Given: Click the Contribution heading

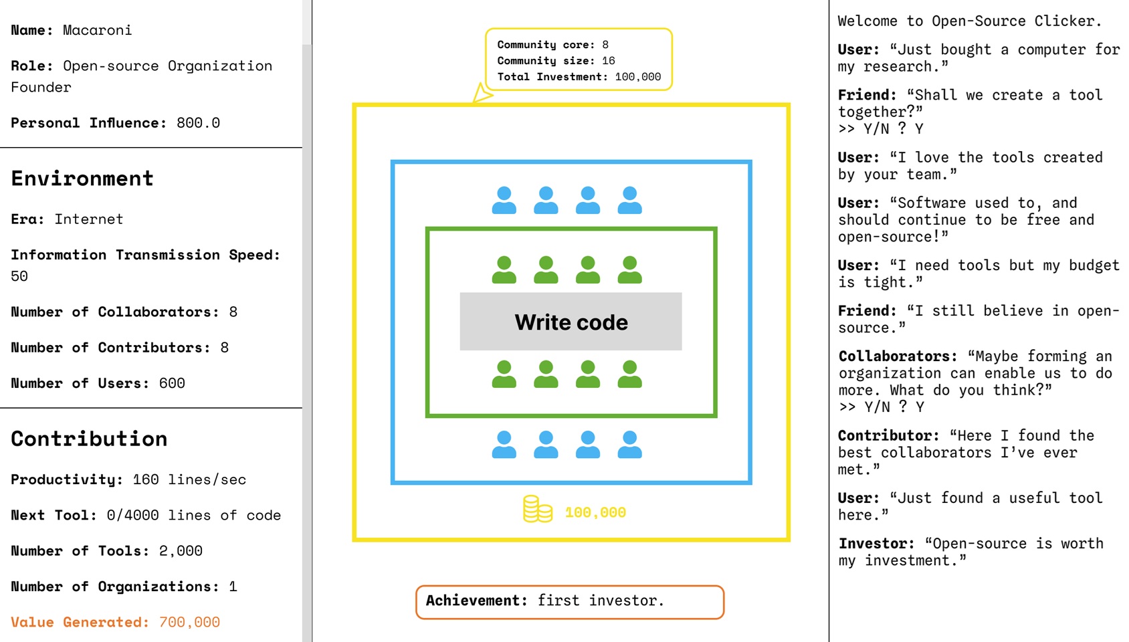Looking at the screenshot, I should [x=89, y=439].
